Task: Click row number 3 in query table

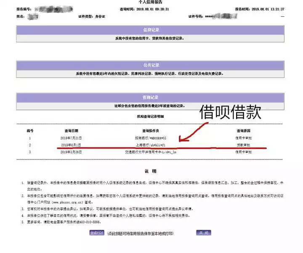Action: [30, 152]
